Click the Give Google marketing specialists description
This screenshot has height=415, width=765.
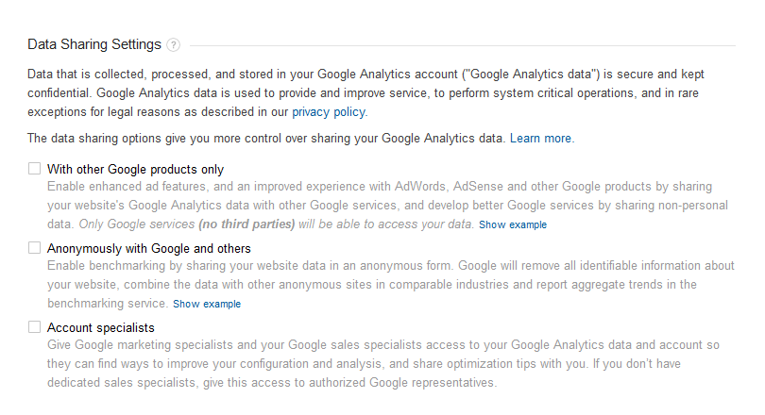tap(383, 364)
